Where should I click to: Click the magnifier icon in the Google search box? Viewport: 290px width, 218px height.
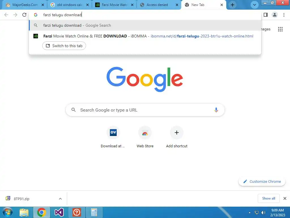(x=73, y=110)
